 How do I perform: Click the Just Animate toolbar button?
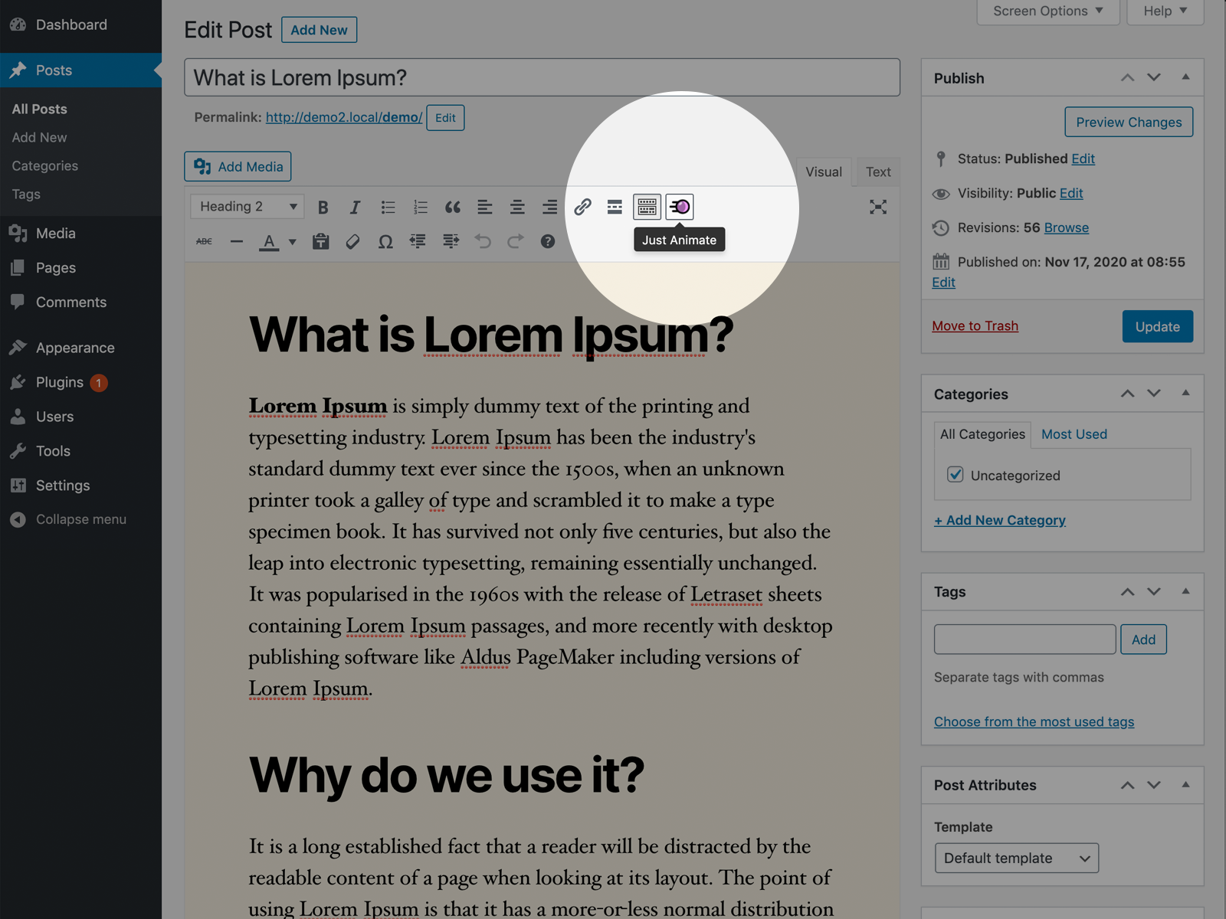point(680,207)
